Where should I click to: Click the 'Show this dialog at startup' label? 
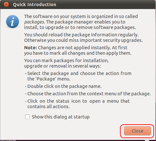click(61, 117)
